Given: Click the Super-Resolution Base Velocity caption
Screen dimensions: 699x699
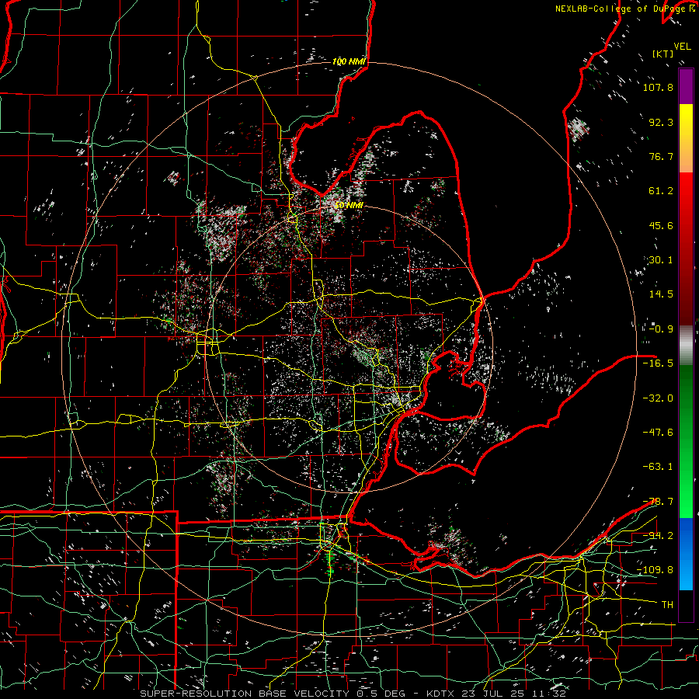Looking at the screenshot, I should point(353,694).
